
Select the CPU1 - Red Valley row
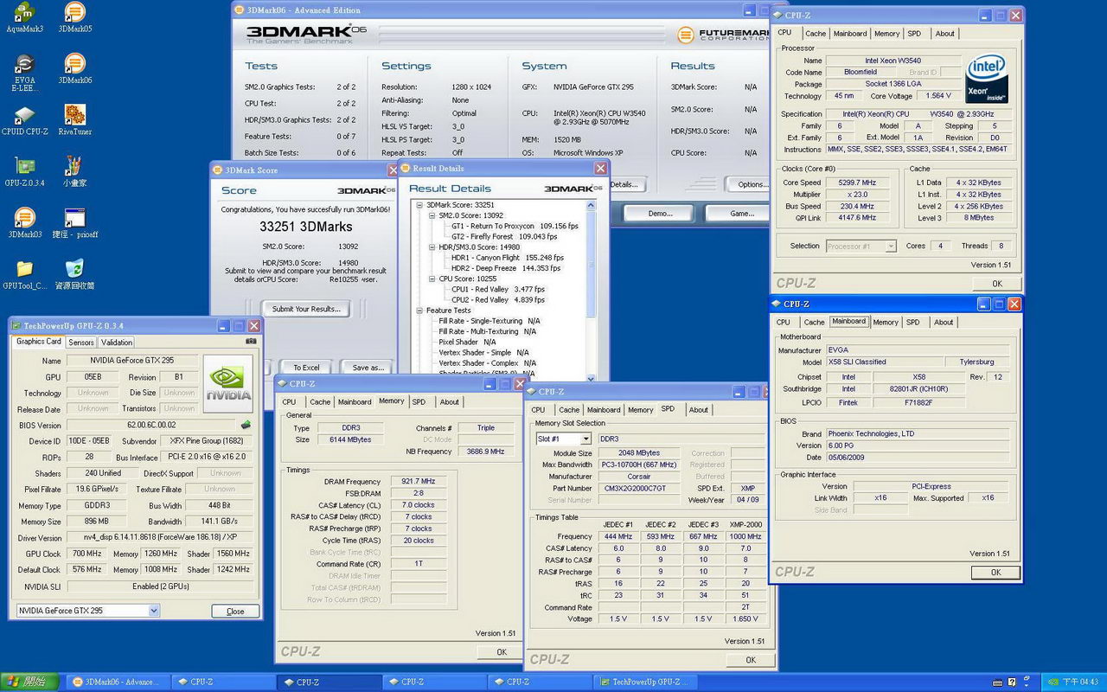coord(497,289)
